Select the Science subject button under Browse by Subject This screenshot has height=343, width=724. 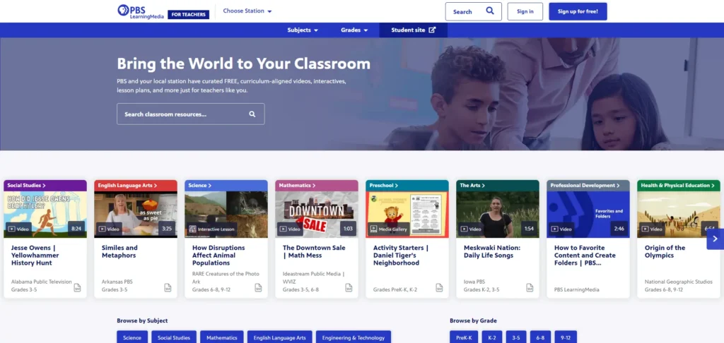[x=132, y=337]
